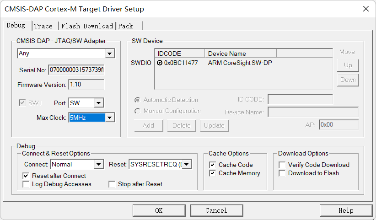Enable Stop after Reset checkbox
Image resolution: width=376 pixels, height=220 pixels.
(x=112, y=184)
